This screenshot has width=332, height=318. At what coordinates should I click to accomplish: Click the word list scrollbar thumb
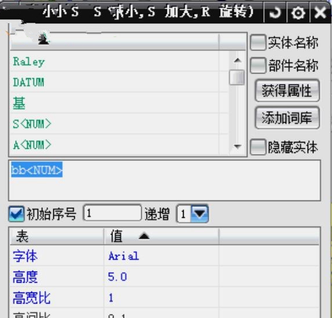point(237,77)
